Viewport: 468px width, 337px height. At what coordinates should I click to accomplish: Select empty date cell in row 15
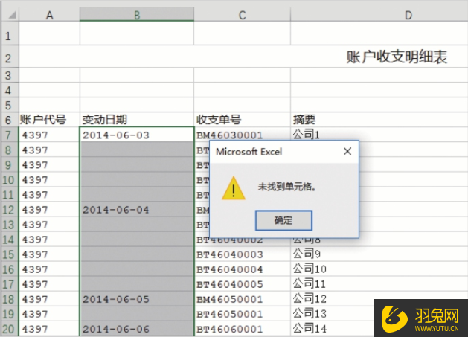pyautogui.click(x=137, y=254)
